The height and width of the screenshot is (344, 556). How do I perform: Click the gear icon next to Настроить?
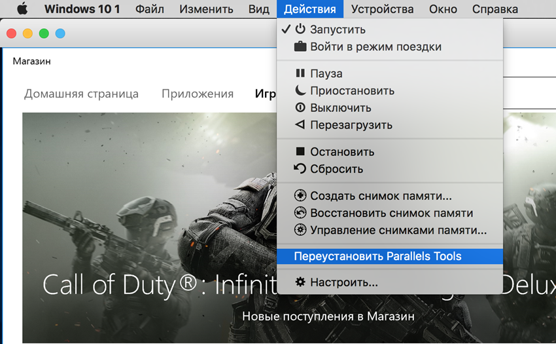coord(300,283)
